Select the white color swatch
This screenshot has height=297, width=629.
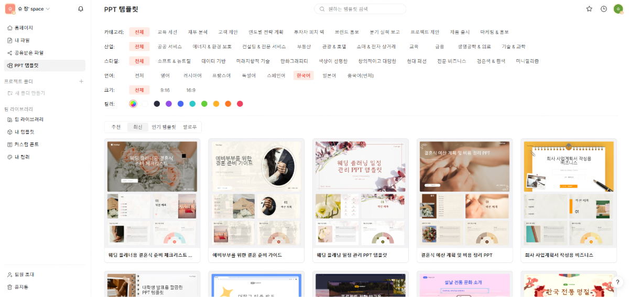(x=145, y=104)
